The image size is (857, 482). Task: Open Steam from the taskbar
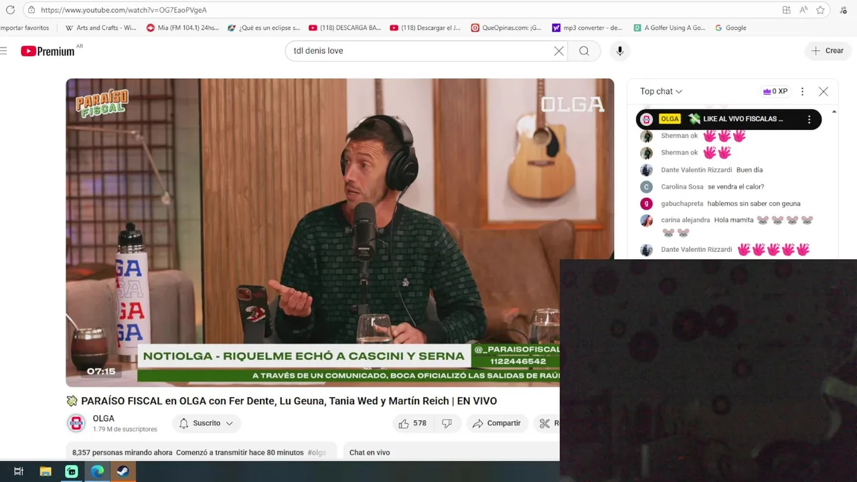(123, 471)
